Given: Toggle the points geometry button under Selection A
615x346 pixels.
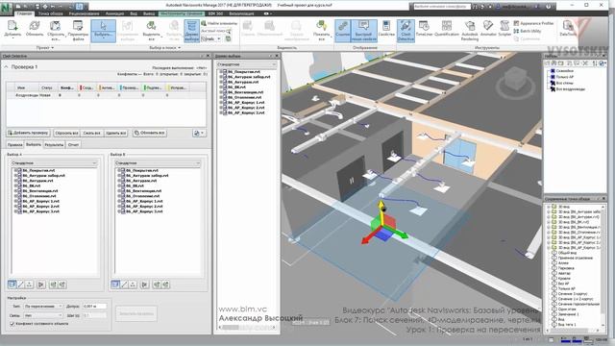Looking at the screenshot, I should coord(29,284).
